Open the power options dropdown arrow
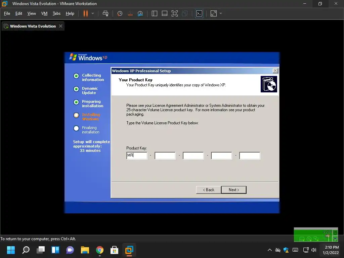Viewport: 344px width, 258px height. (x=93, y=13)
